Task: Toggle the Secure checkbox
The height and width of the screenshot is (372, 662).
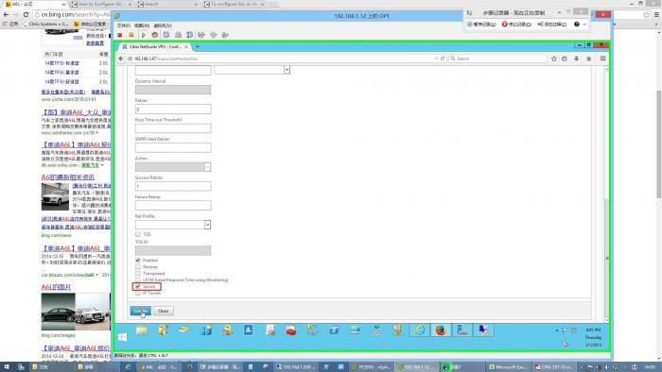Action: pyautogui.click(x=138, y=286)
